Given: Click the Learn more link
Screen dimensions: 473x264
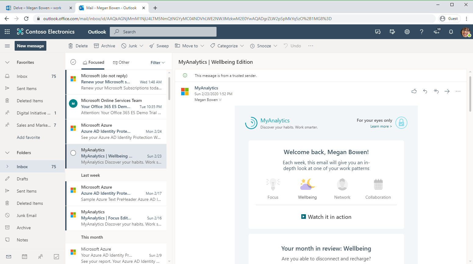Looking at the screenshot, I should click(x=381, y=126).
